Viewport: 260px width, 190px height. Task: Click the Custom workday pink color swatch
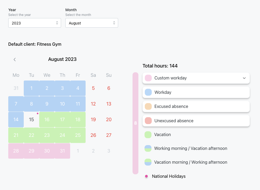click(148, 78)
